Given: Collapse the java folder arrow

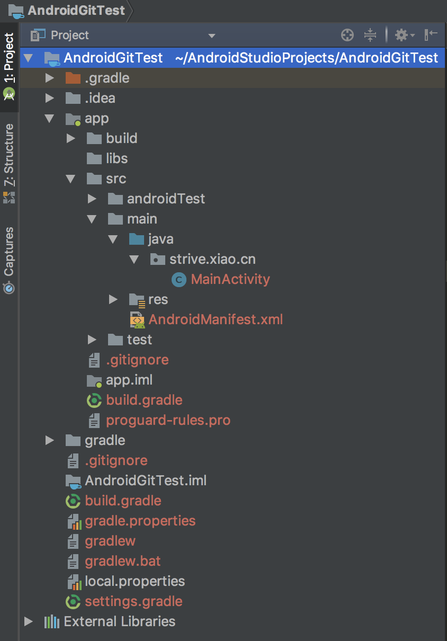Looking at the screenshot, I should tap(113, 239).
